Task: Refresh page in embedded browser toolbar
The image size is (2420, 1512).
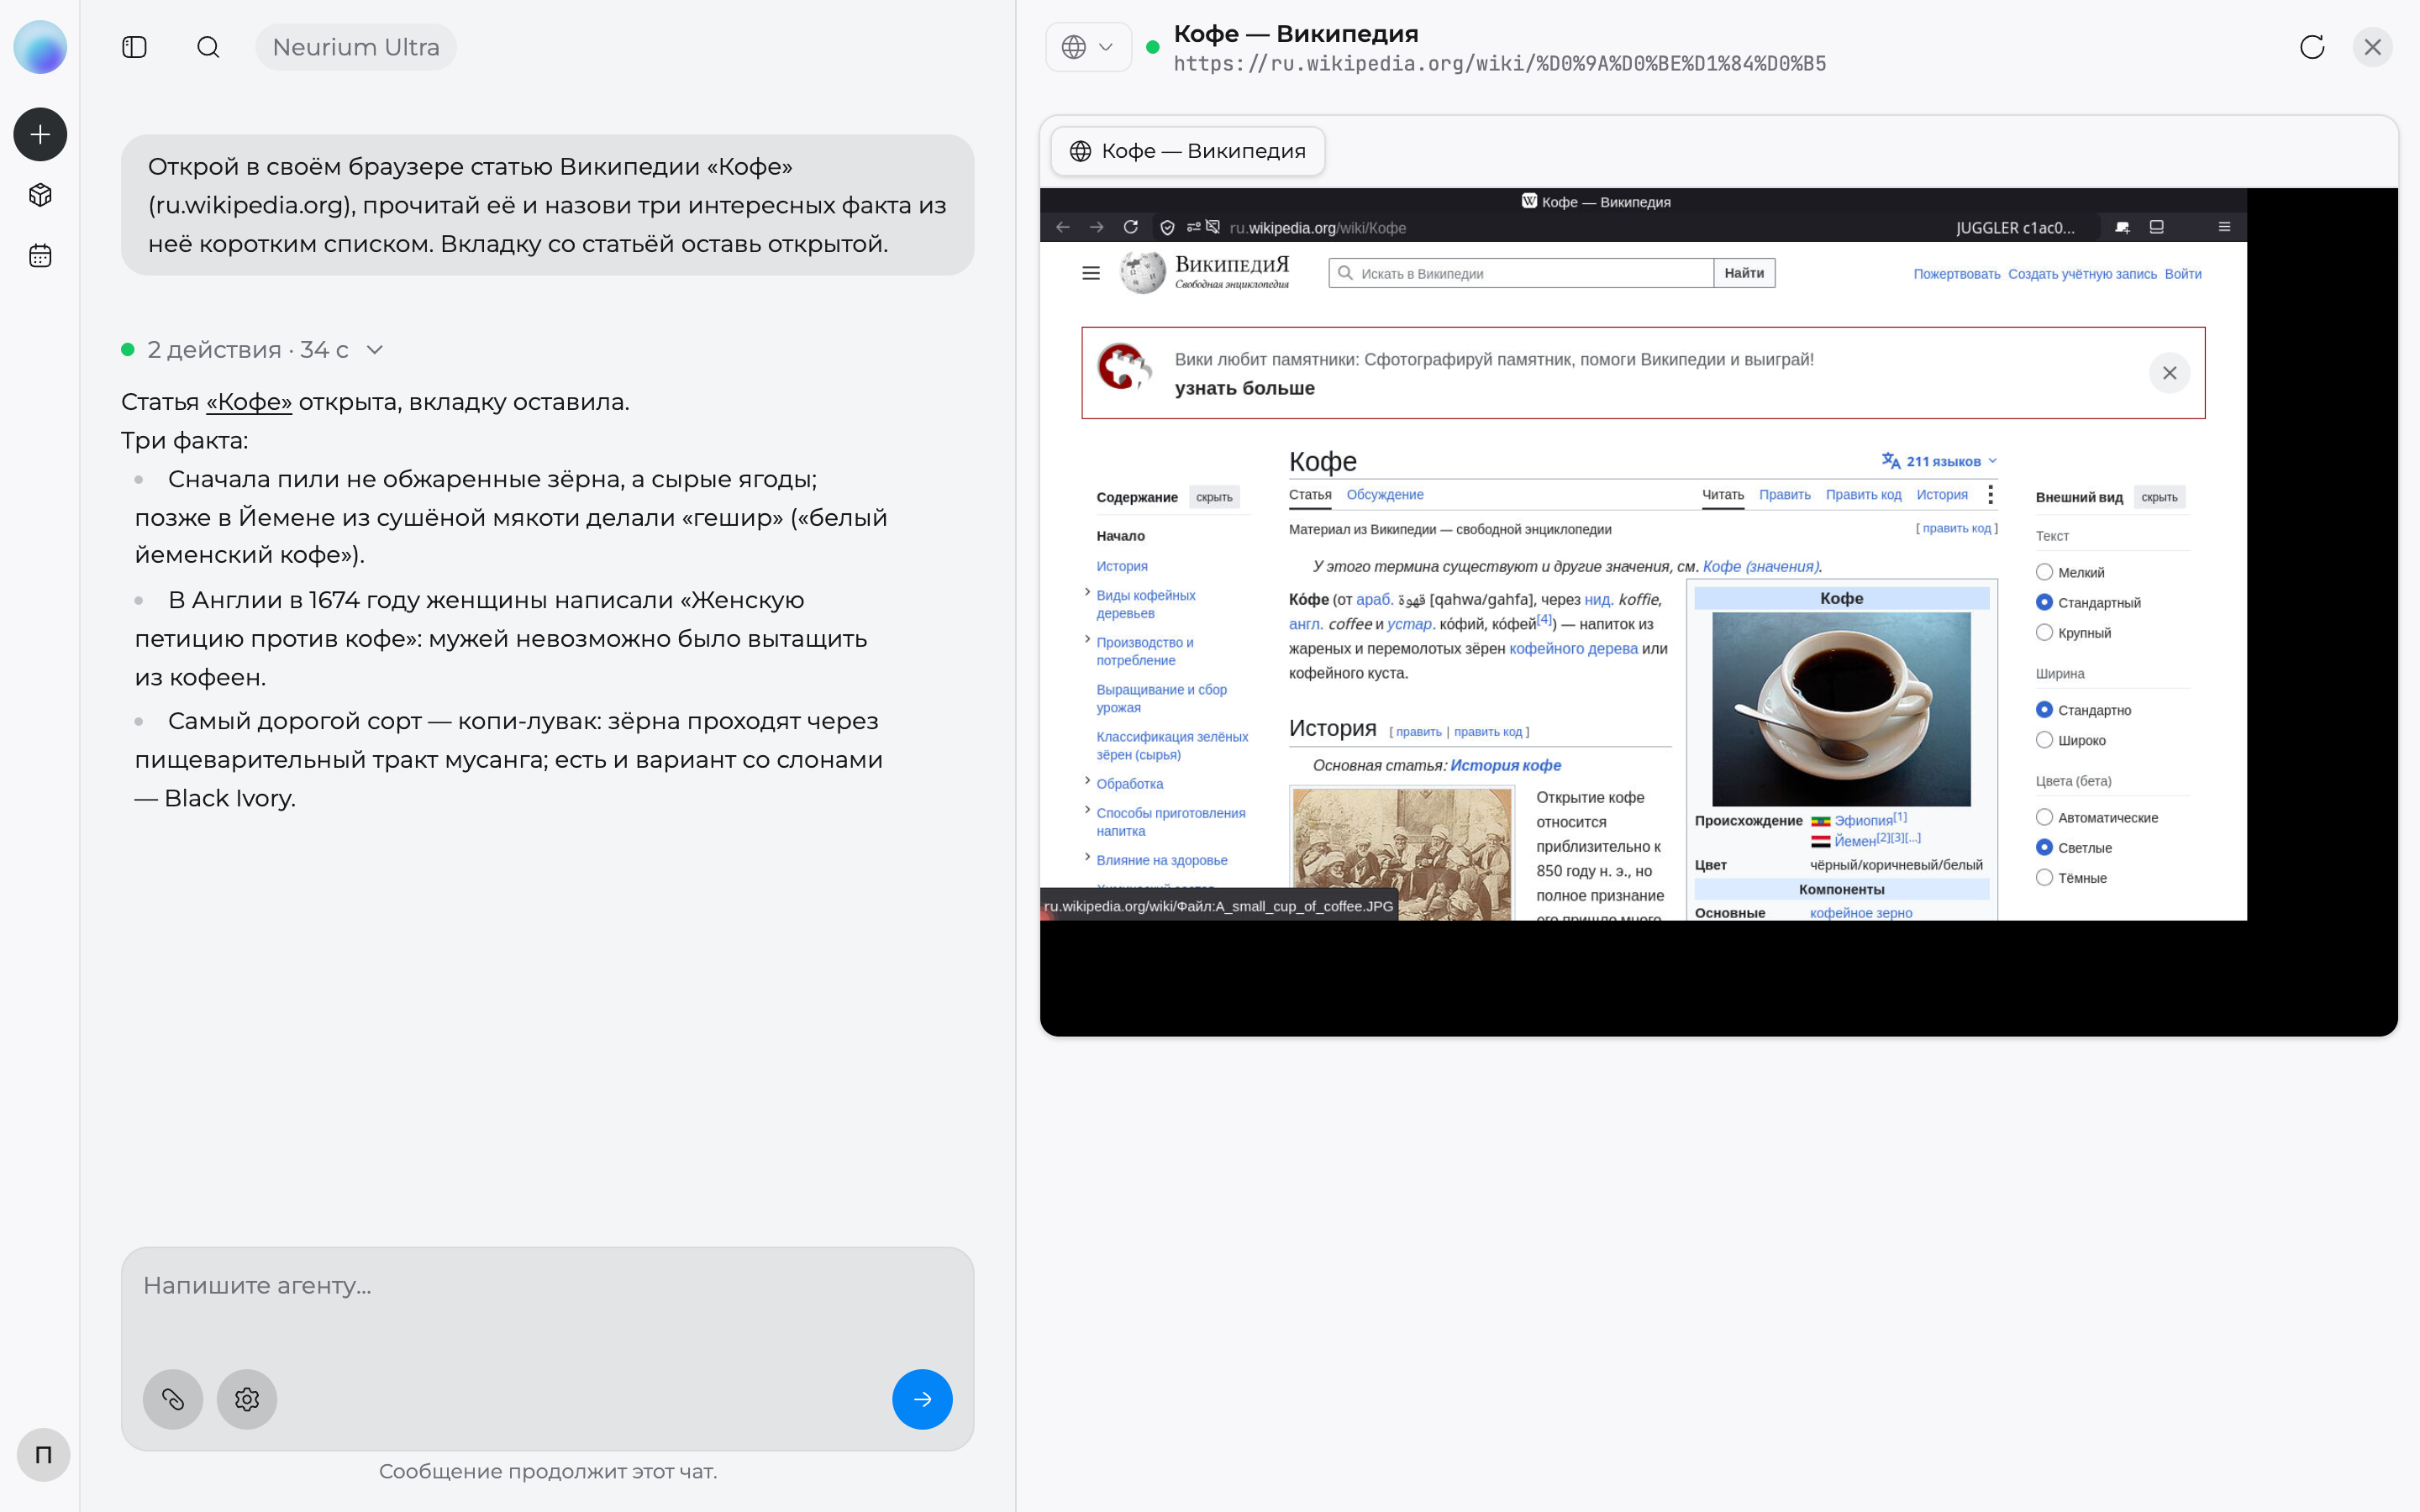Action: tap(1131, 227)
